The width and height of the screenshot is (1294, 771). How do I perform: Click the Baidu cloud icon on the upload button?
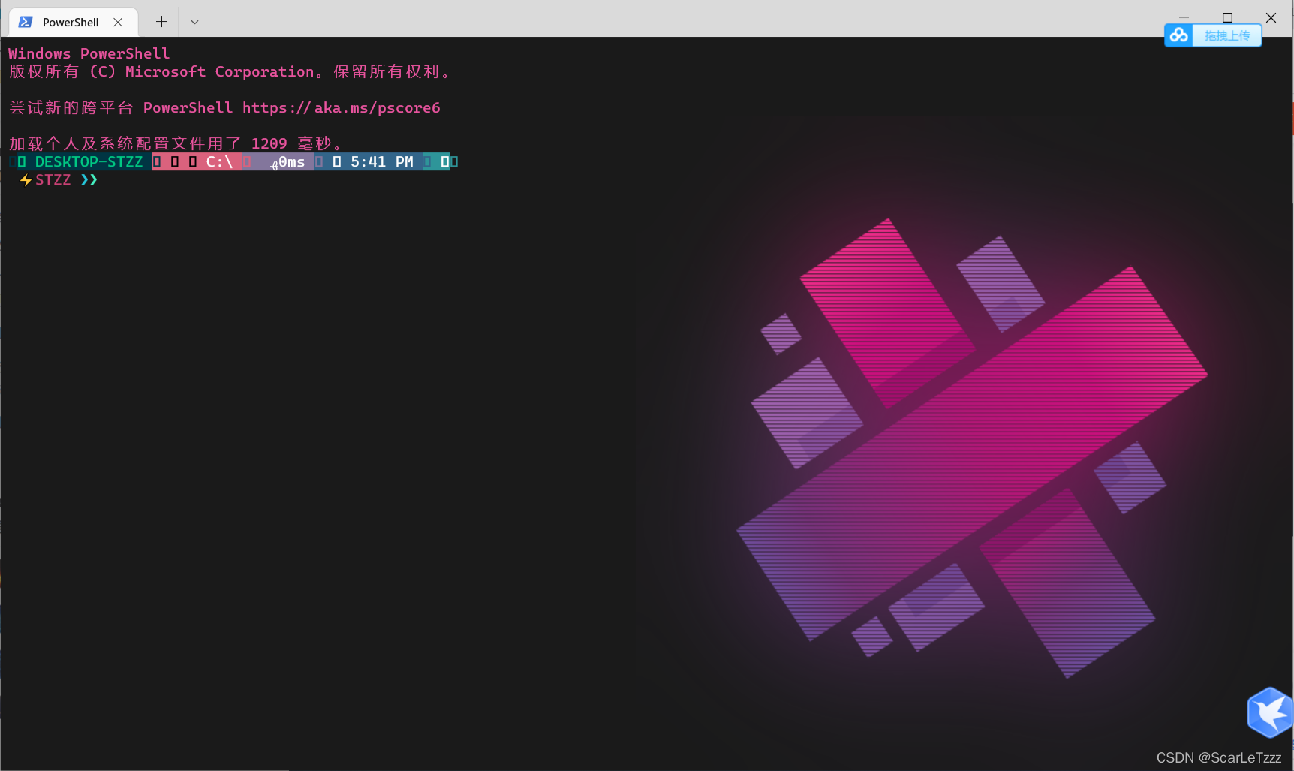tap(1178, 35)
